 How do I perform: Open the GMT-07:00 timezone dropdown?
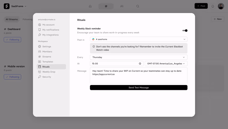[x=166, y=63]
